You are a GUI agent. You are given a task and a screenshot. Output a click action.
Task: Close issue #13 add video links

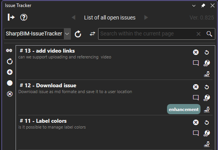[x=196, y=52]
